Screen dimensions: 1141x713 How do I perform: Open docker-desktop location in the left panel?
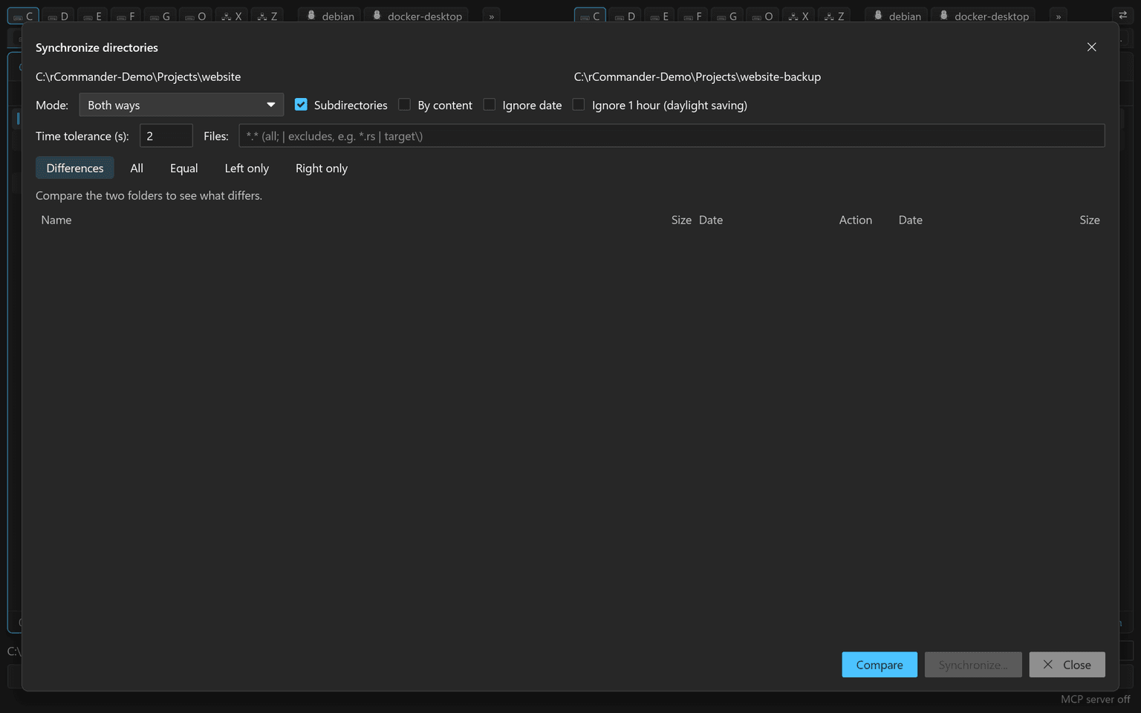coord(417,16)
